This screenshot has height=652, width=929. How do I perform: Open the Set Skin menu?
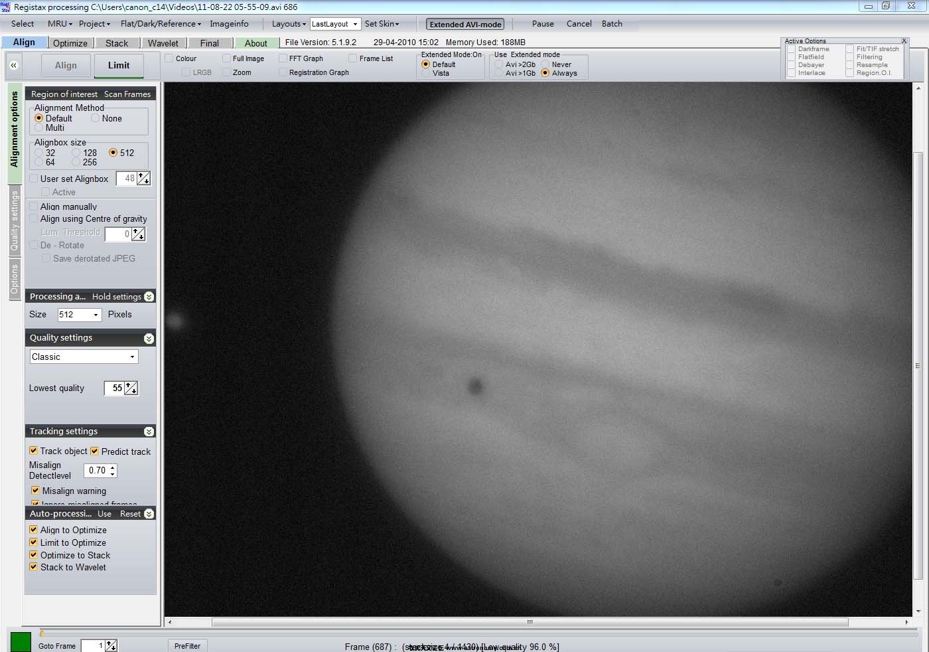382,23
